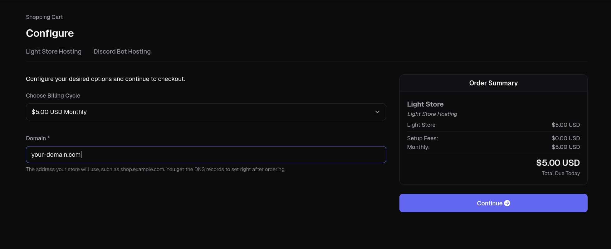
Task: Click the $0.00 USD setup fee value
Action: (565, 138)
